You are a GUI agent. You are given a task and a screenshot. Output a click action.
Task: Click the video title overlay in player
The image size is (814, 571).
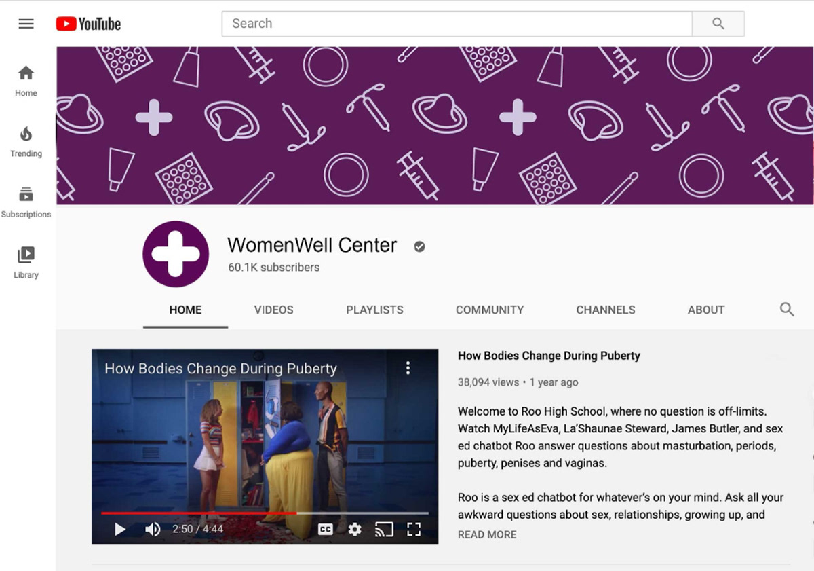[220, 369]
